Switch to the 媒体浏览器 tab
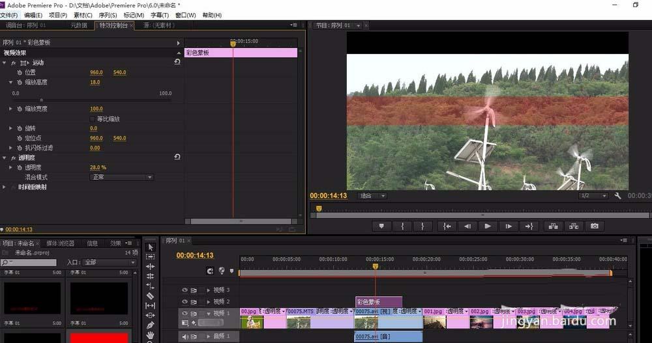The height and width of the screenshot is (343, 652). [60, 243]
